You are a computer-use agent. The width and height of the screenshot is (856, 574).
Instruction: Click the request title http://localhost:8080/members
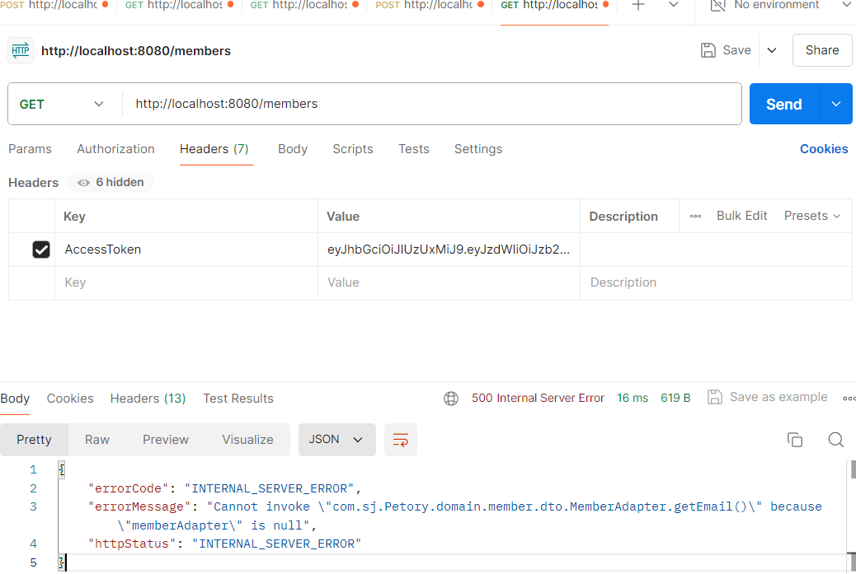coord(136,51)
